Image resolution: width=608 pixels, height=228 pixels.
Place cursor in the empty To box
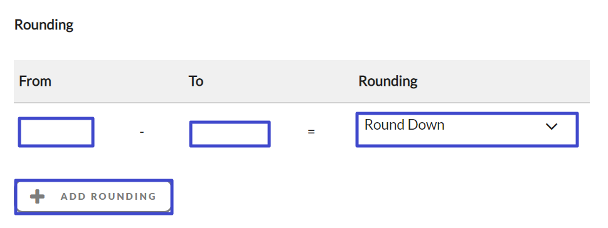click(x=230, y=134)
